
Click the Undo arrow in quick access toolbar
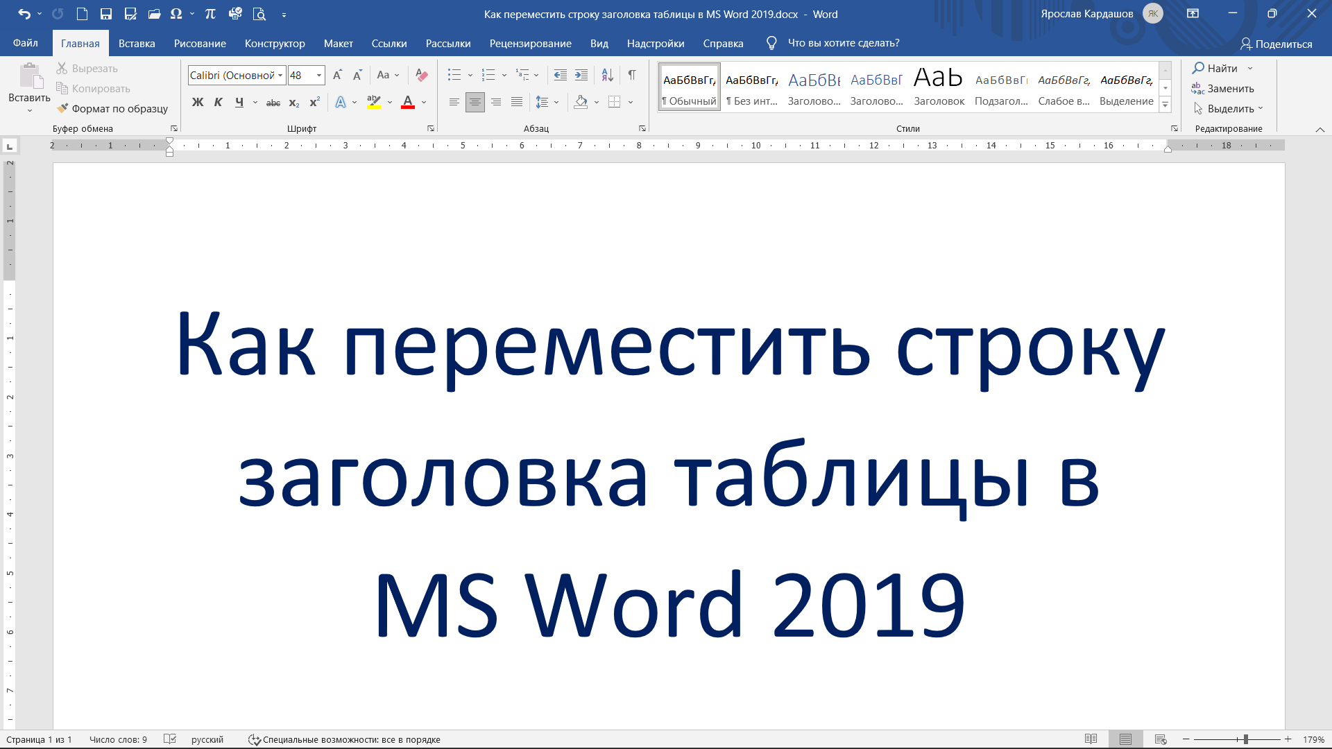(x=24, y=14)
